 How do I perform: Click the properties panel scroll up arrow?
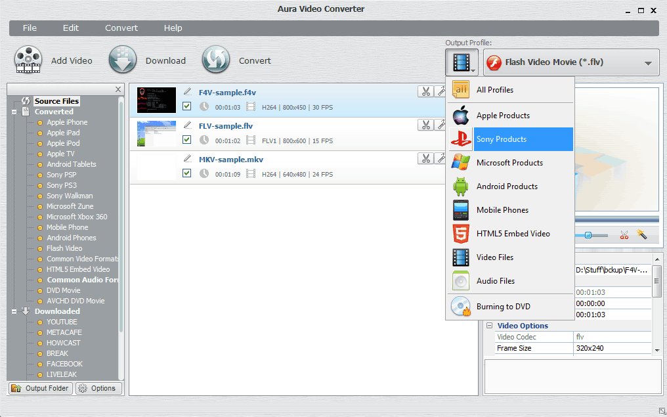coord(656,259)
